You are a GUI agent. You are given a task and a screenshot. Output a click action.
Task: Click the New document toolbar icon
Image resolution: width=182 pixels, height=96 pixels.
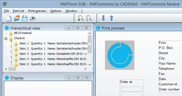(x=9, y=18)
